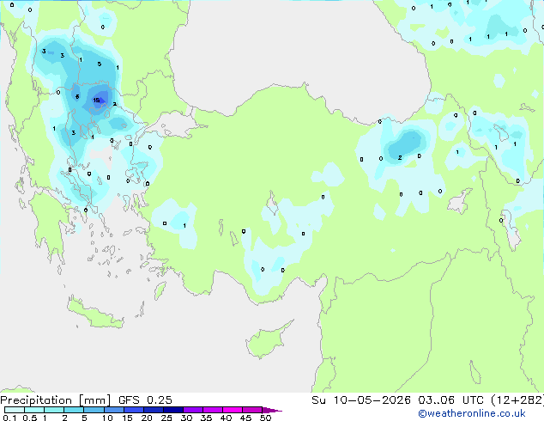
Task: Click the 'GFS 0.25' model label
Action: coord(145,400)
